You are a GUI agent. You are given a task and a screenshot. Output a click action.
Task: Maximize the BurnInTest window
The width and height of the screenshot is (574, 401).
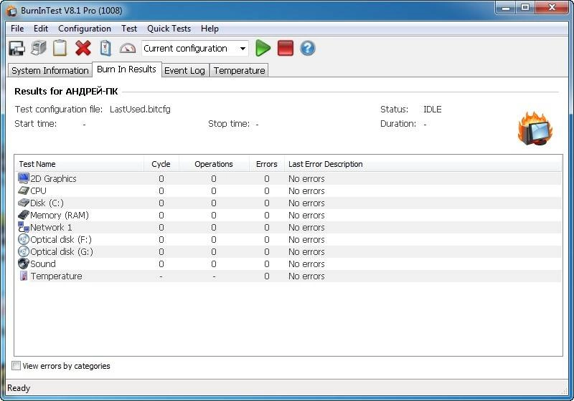pos(525,7)
